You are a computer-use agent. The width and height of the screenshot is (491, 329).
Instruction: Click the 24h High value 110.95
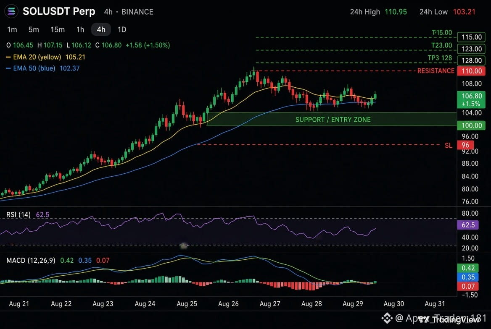(396, 12)
